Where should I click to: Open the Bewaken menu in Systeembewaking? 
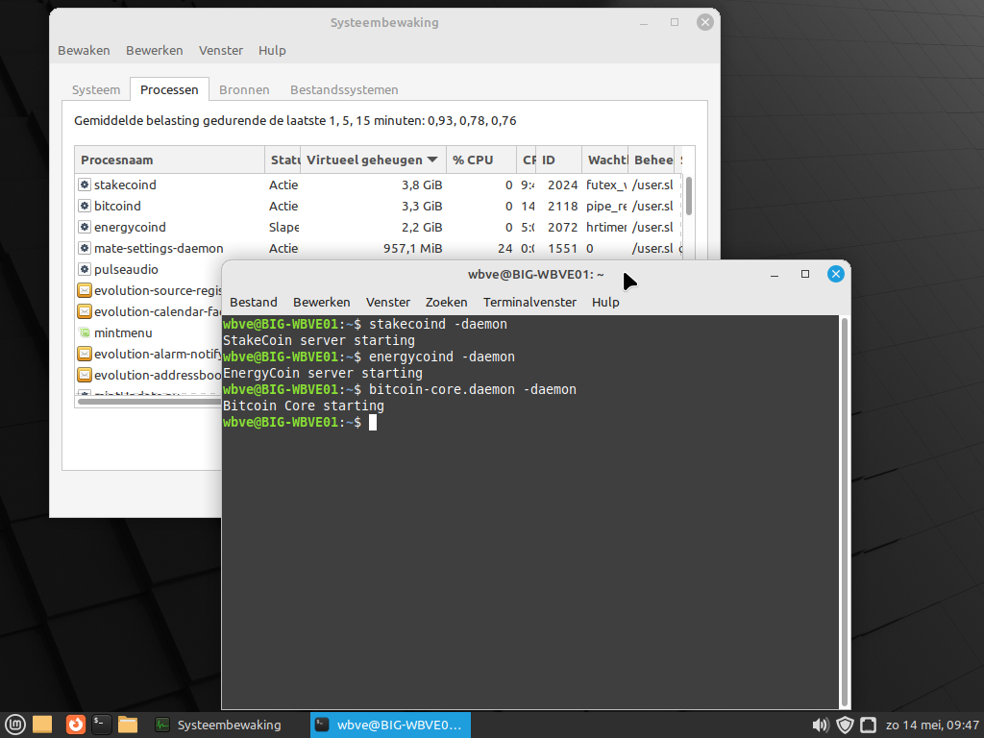pyautogui.click(x=85, y=50)
